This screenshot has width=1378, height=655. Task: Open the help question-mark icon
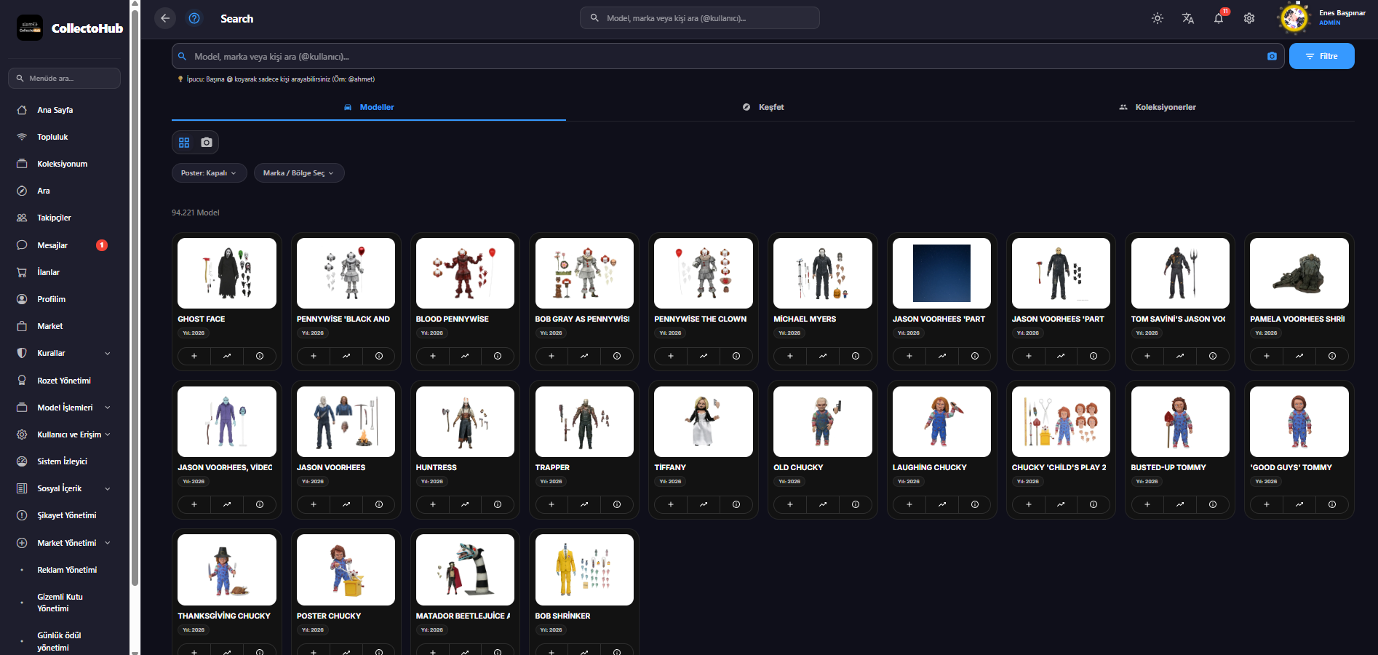(x=194, y=18)
